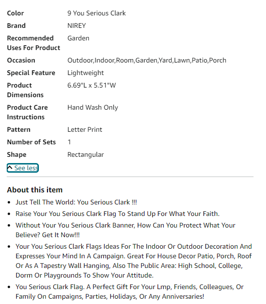The height and width of the screenshot is (304, 266).
Task: Click the Number of Sets label
Action: click(x=31, y=142)
